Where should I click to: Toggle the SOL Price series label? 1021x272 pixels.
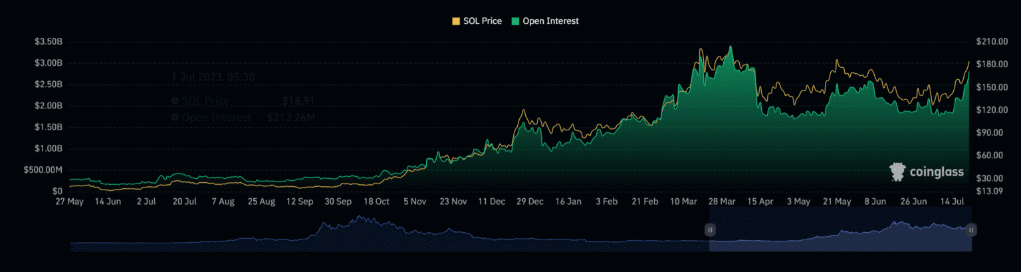coord(483,21)
